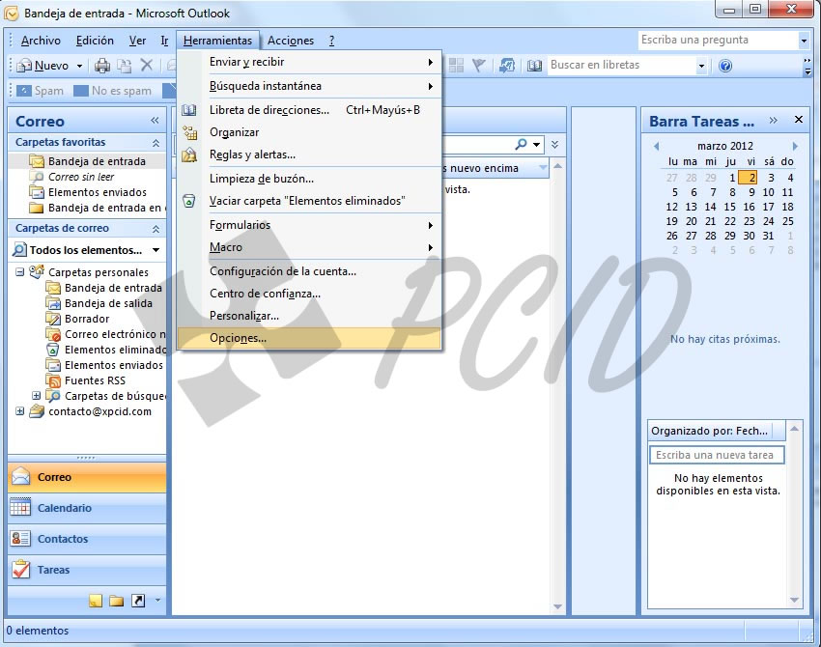The height and width of the screenshot is (647, 821).
Task: Open the Acciones menu
Action: click(291, 41)
